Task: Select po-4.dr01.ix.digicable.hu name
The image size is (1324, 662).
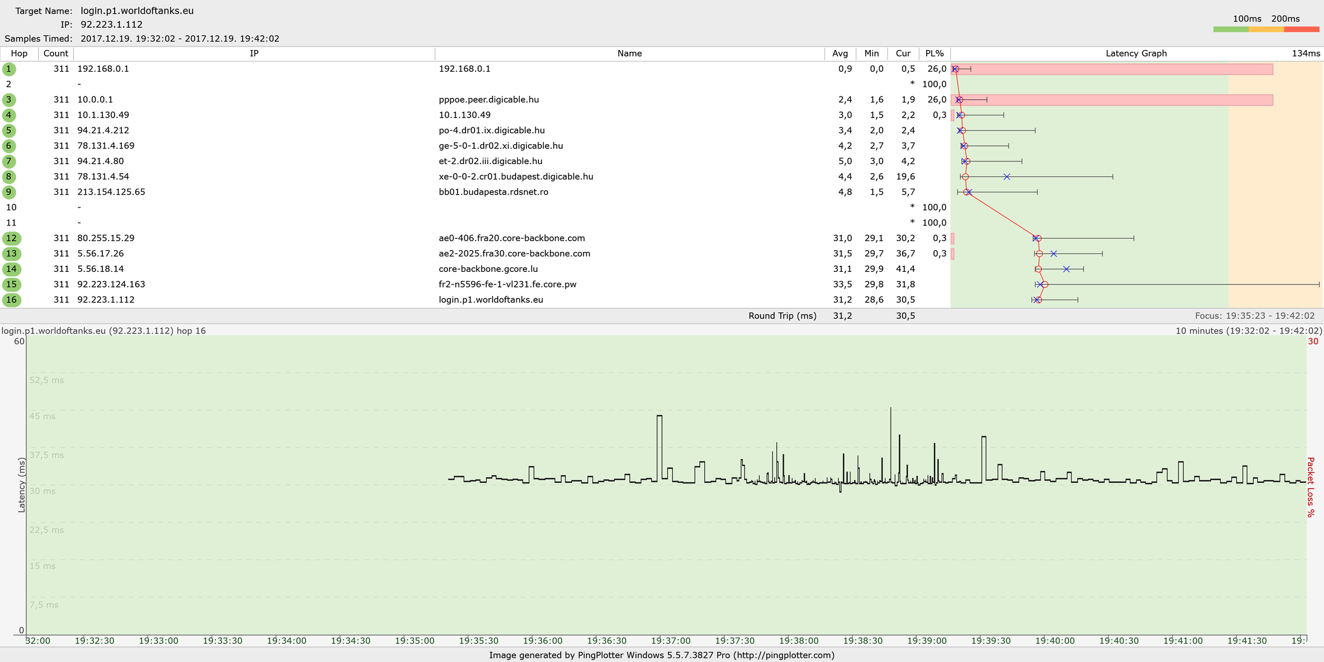Action: coord(492,130)
